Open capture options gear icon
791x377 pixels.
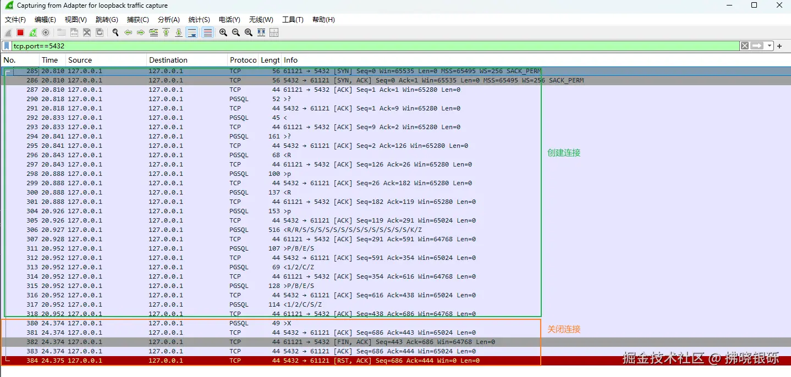point(46,32)
